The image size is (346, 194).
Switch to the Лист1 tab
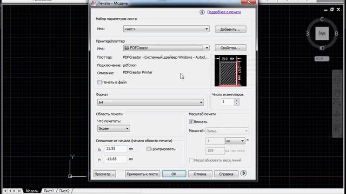(49, 191)
